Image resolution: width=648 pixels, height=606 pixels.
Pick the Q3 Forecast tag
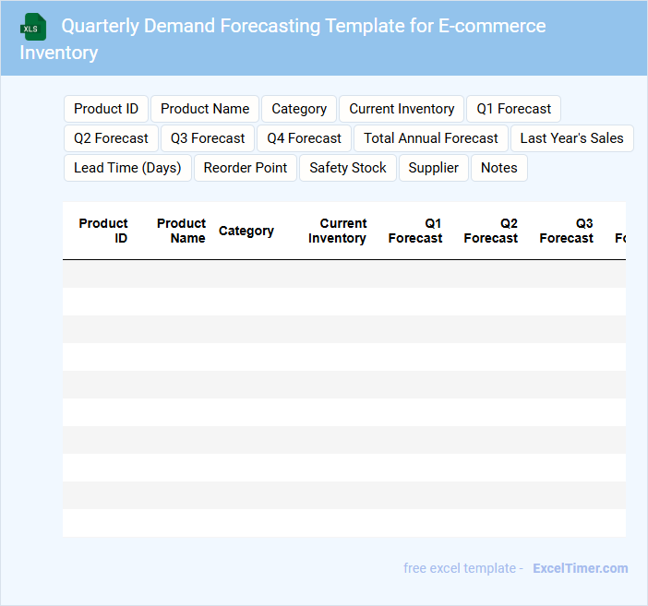[x=208, y=138]
